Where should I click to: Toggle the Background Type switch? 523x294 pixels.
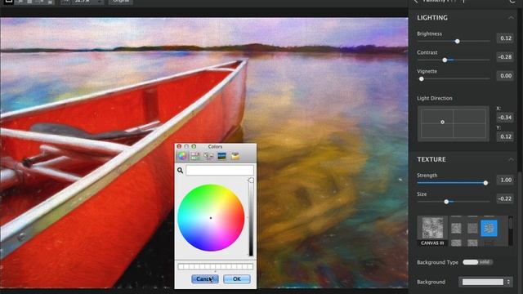477,262
